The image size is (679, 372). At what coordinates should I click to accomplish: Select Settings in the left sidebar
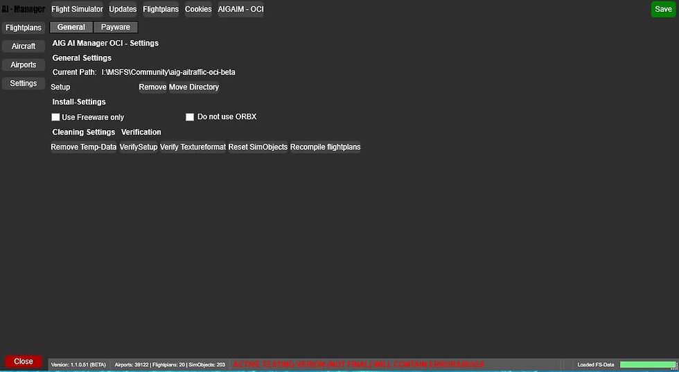pyautogui.click(x=24, y=84)
